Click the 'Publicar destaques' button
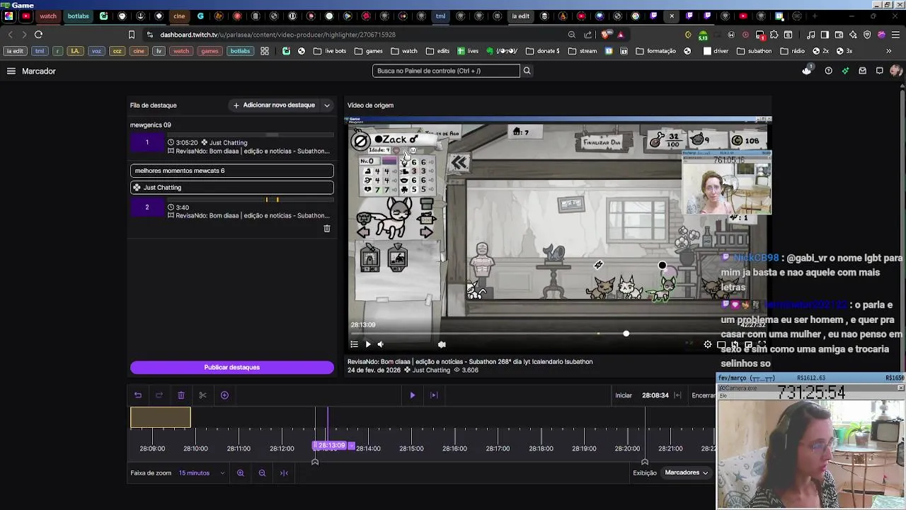The width and height of the screenshot is (906, 510). [231, 367]
